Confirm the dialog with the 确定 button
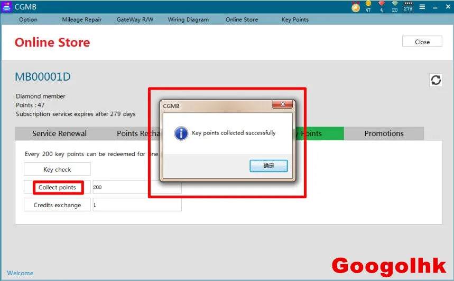 (x=268, y=166)
